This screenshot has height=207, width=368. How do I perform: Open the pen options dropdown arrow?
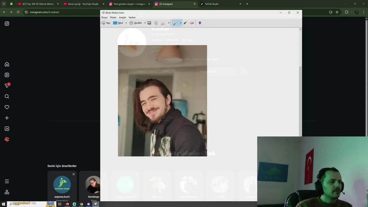click(181, 23)
